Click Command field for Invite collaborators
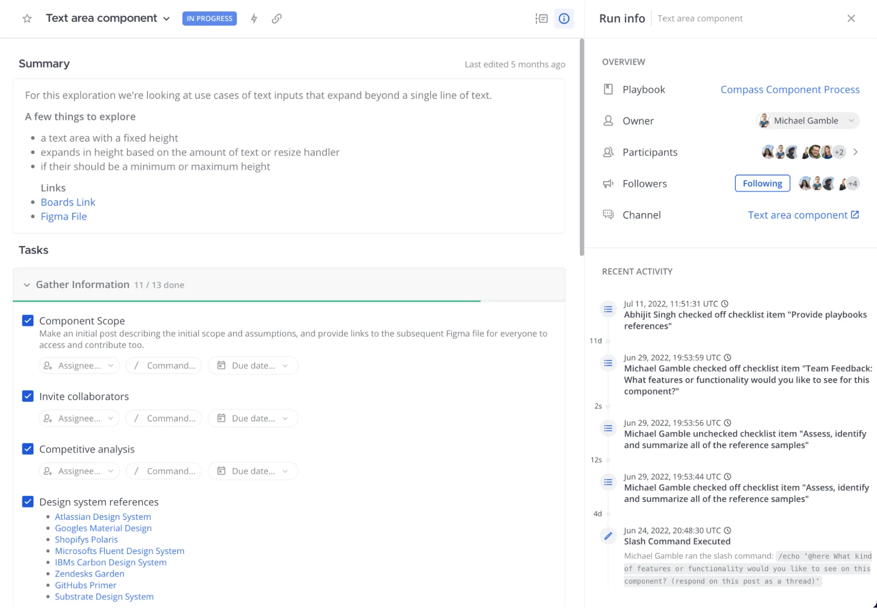This screenshot has height=608, width=877. (164, 418)
